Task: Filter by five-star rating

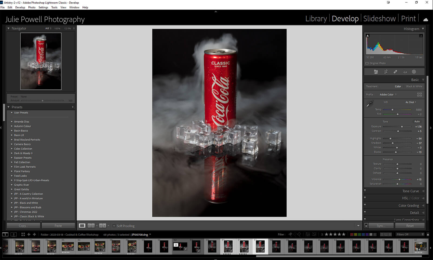Action: click(344, 234)
